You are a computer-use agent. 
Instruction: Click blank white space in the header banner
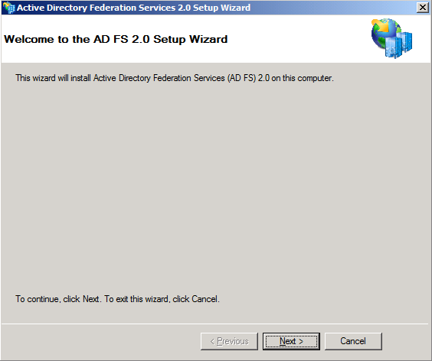[x=297, y=39]
